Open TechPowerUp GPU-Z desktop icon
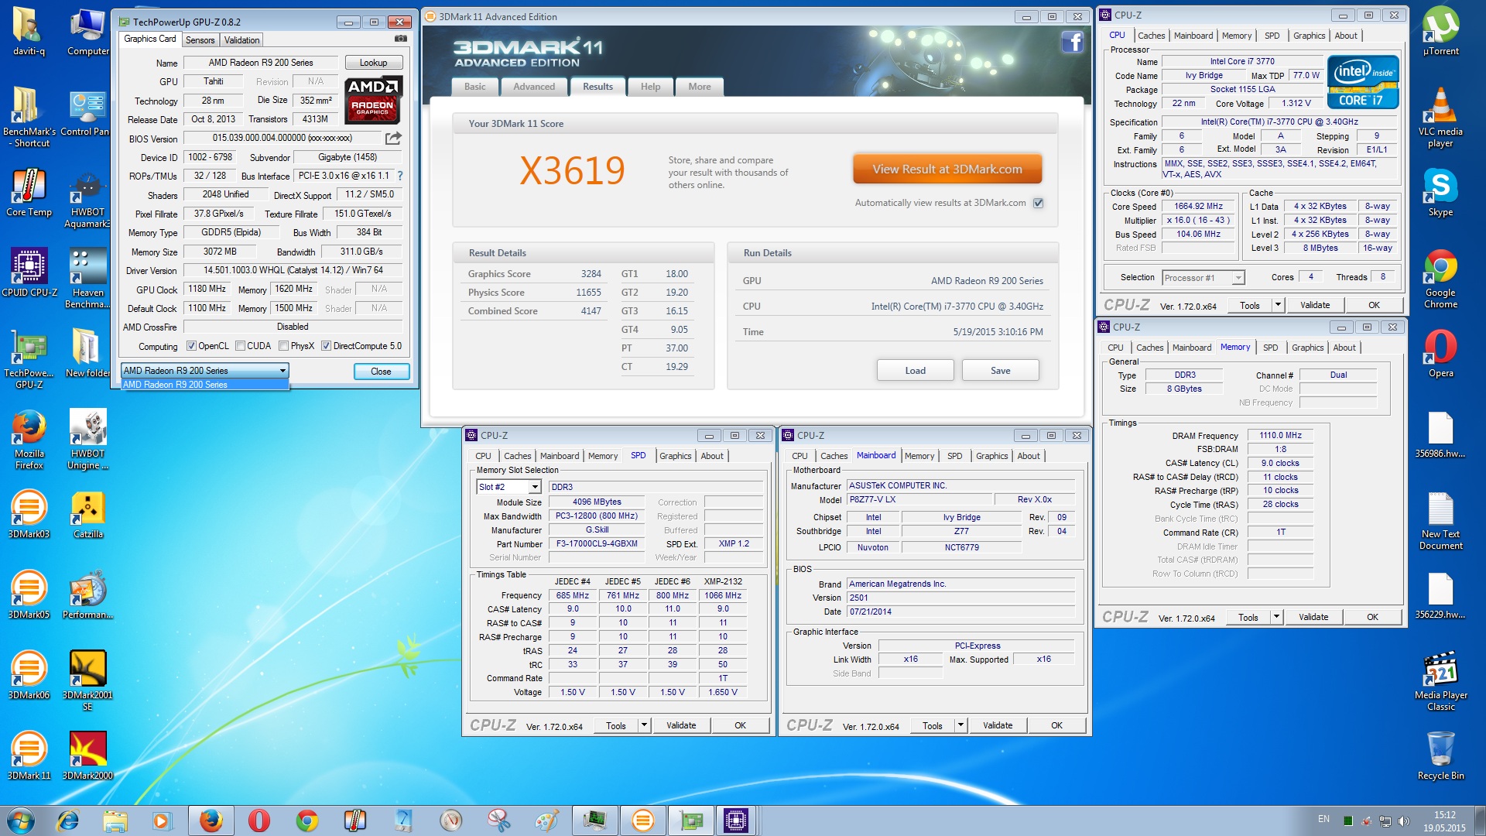 click(x=29, y=360)
